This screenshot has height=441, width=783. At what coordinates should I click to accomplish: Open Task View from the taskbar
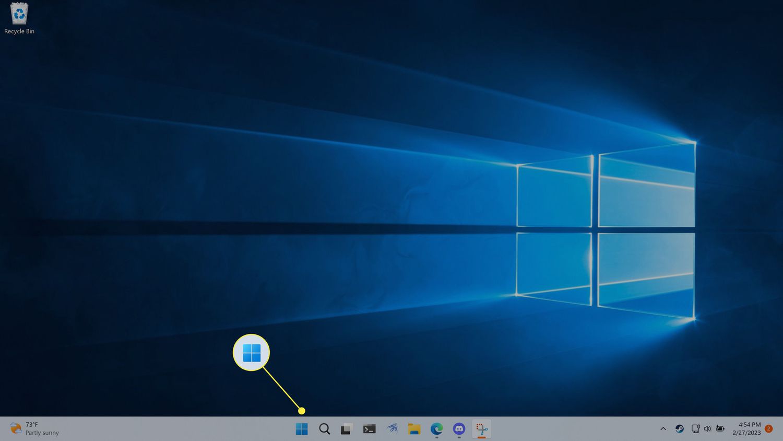point(347,429)
